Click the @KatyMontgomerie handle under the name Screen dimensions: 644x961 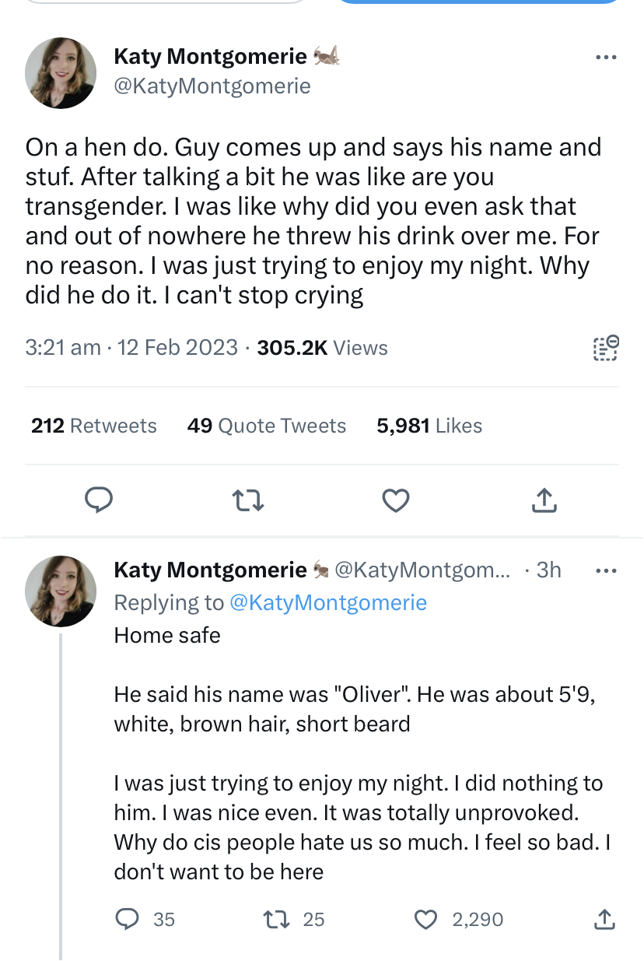(x=212, y=86)
